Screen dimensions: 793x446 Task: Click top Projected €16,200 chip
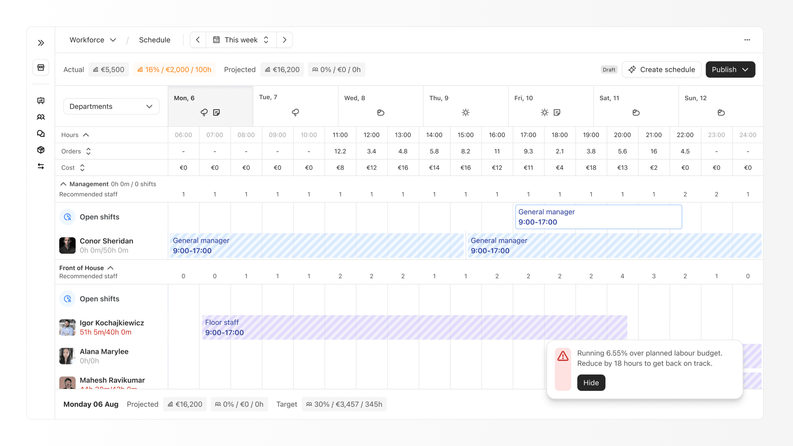pos(282,70)
